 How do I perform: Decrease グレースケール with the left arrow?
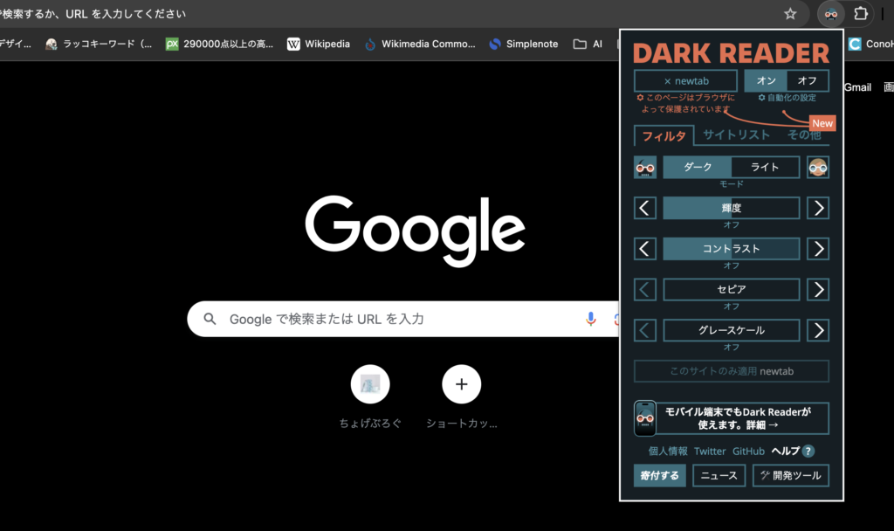[645, 330]
